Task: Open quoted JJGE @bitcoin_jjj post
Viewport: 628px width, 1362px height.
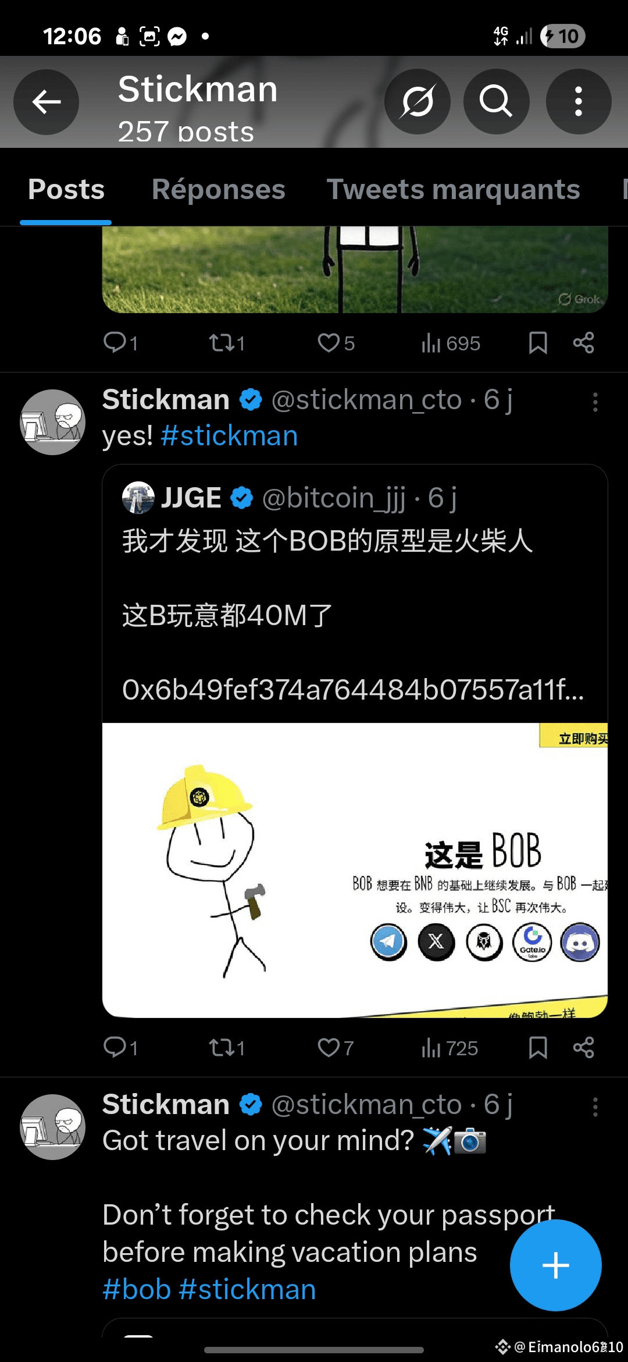Action: click(x=355, y=594)
